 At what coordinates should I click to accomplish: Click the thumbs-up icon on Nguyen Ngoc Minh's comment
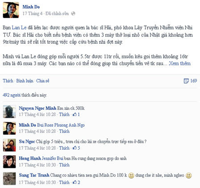[x=75, y=114]
